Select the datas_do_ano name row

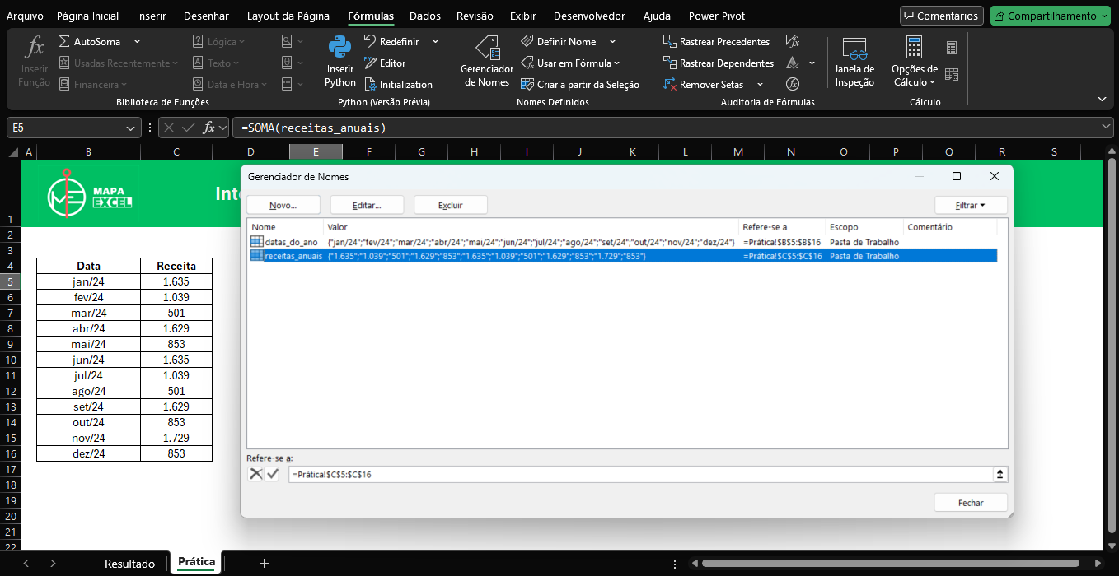[x=623, y=242]
